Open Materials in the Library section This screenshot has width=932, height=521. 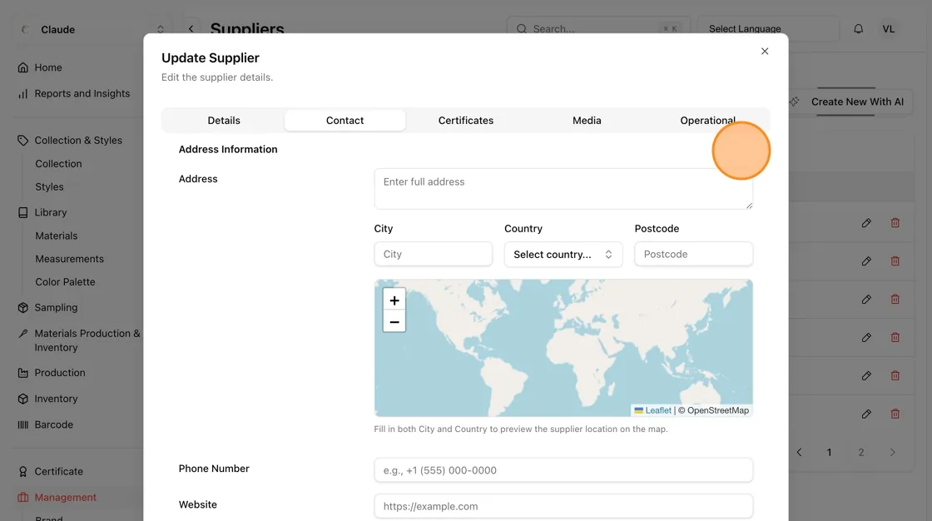pos(57,236)
